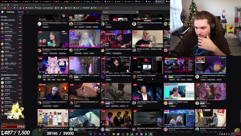This screenshot has width=241, height=136.
Task: Open Steam from the taskbar
Action: [132, 134]
